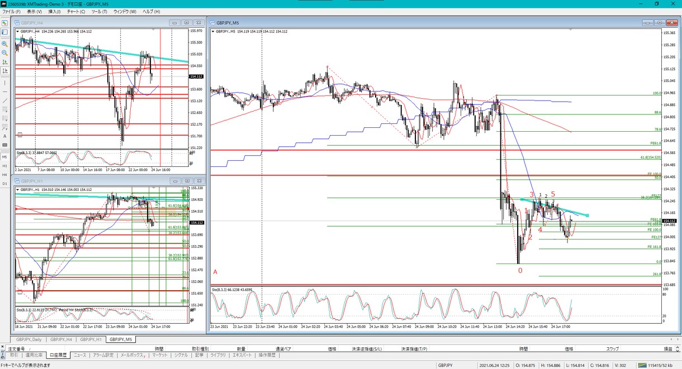Click the zoom out magnifier icon

pos(4,52)
